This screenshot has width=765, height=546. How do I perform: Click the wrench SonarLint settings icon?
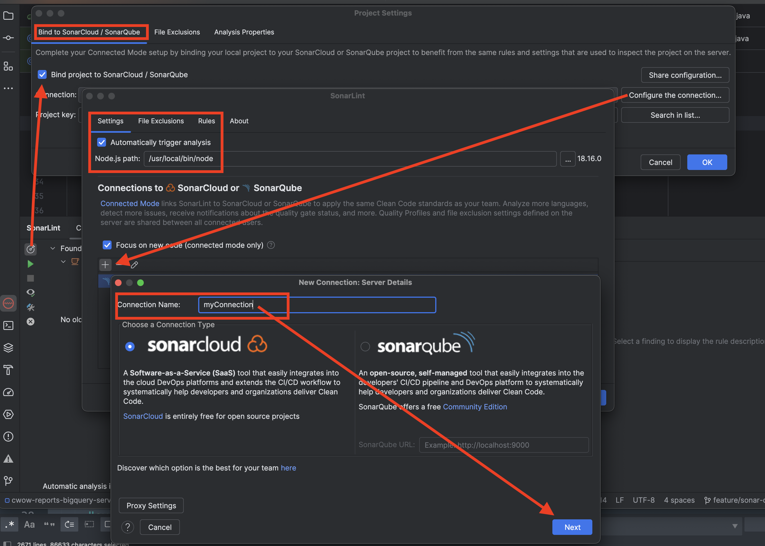tap(31, 307)
